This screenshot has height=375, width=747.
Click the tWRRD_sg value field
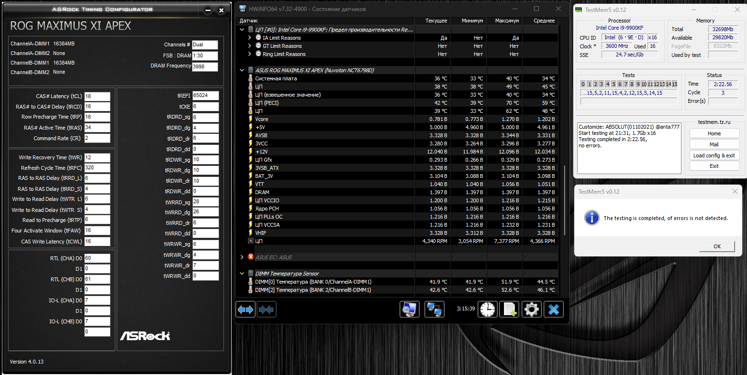point(206,202)
